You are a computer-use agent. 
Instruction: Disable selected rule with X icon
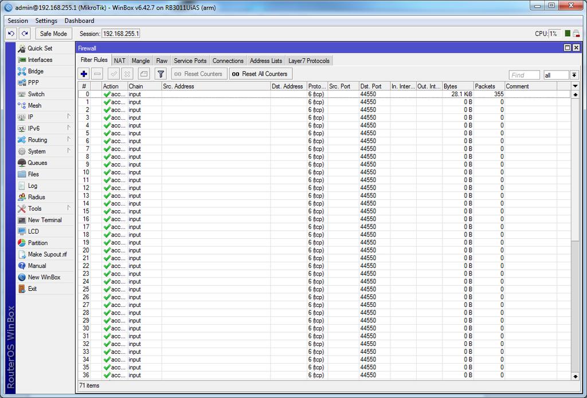[127, 74]
